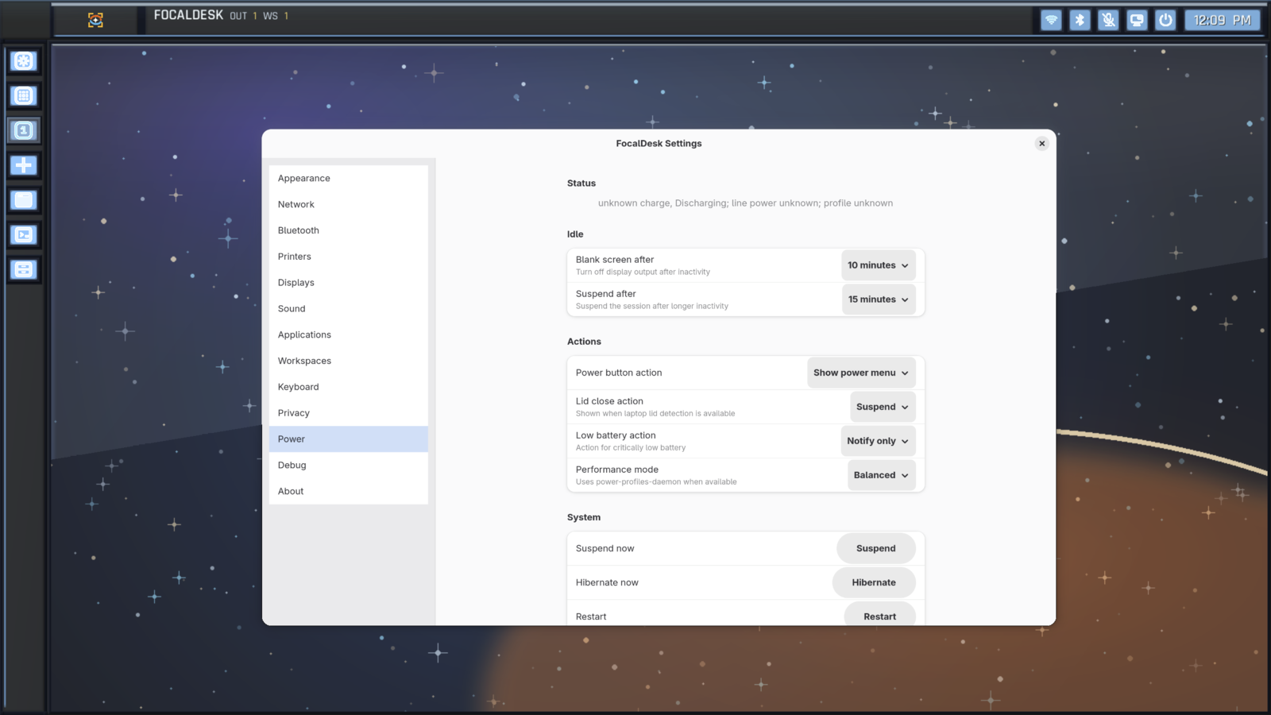Close the FocalDesk Settings window
Image resolution: width=1271 pixels, height=715 pixels.
click(x=1041, y=144)
